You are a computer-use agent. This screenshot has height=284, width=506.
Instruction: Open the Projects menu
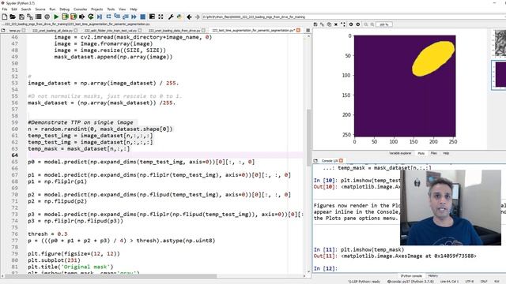point(96,9)
